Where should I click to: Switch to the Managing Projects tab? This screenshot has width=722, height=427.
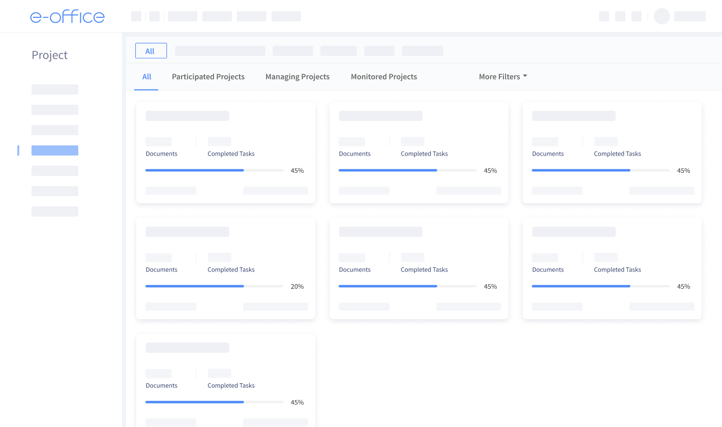click(297, 77)
